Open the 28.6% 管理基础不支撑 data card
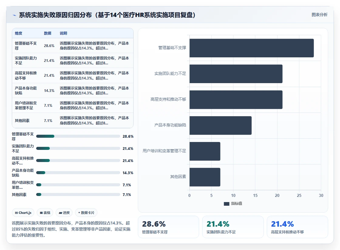This screenshot has height=250, width=340. pyautogui.click(x=168, y=227)
